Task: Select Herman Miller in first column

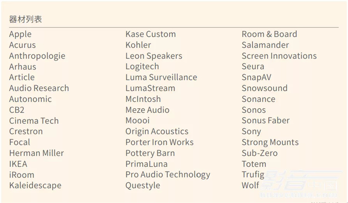Action: 37,153
